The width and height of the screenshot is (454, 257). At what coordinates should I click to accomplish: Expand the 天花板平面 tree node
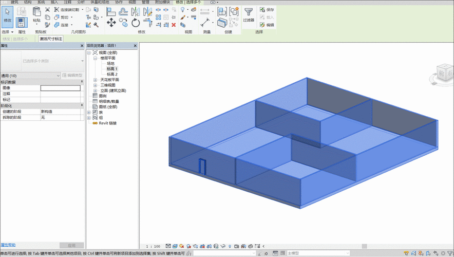[x=95, y=80]
